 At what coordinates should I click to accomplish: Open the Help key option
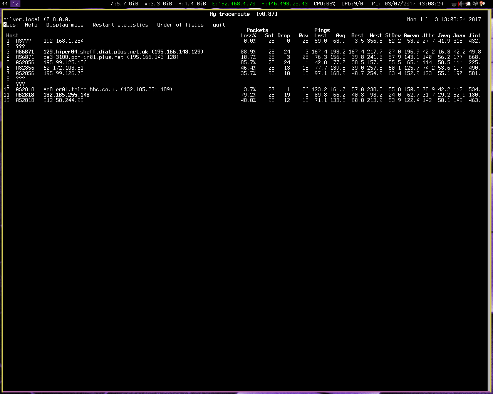pyautogui.click(x=31, y=25)
